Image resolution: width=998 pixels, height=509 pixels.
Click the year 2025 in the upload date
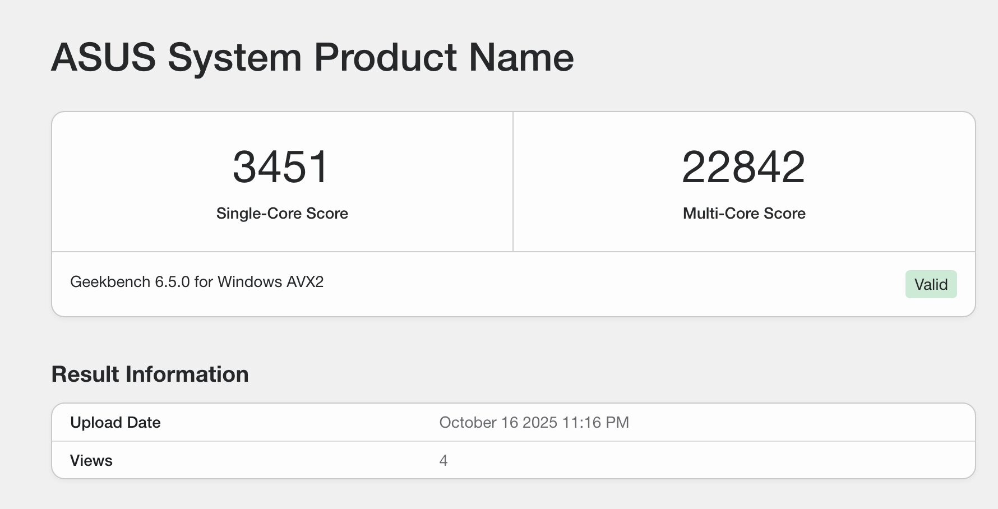click(539, 423)
